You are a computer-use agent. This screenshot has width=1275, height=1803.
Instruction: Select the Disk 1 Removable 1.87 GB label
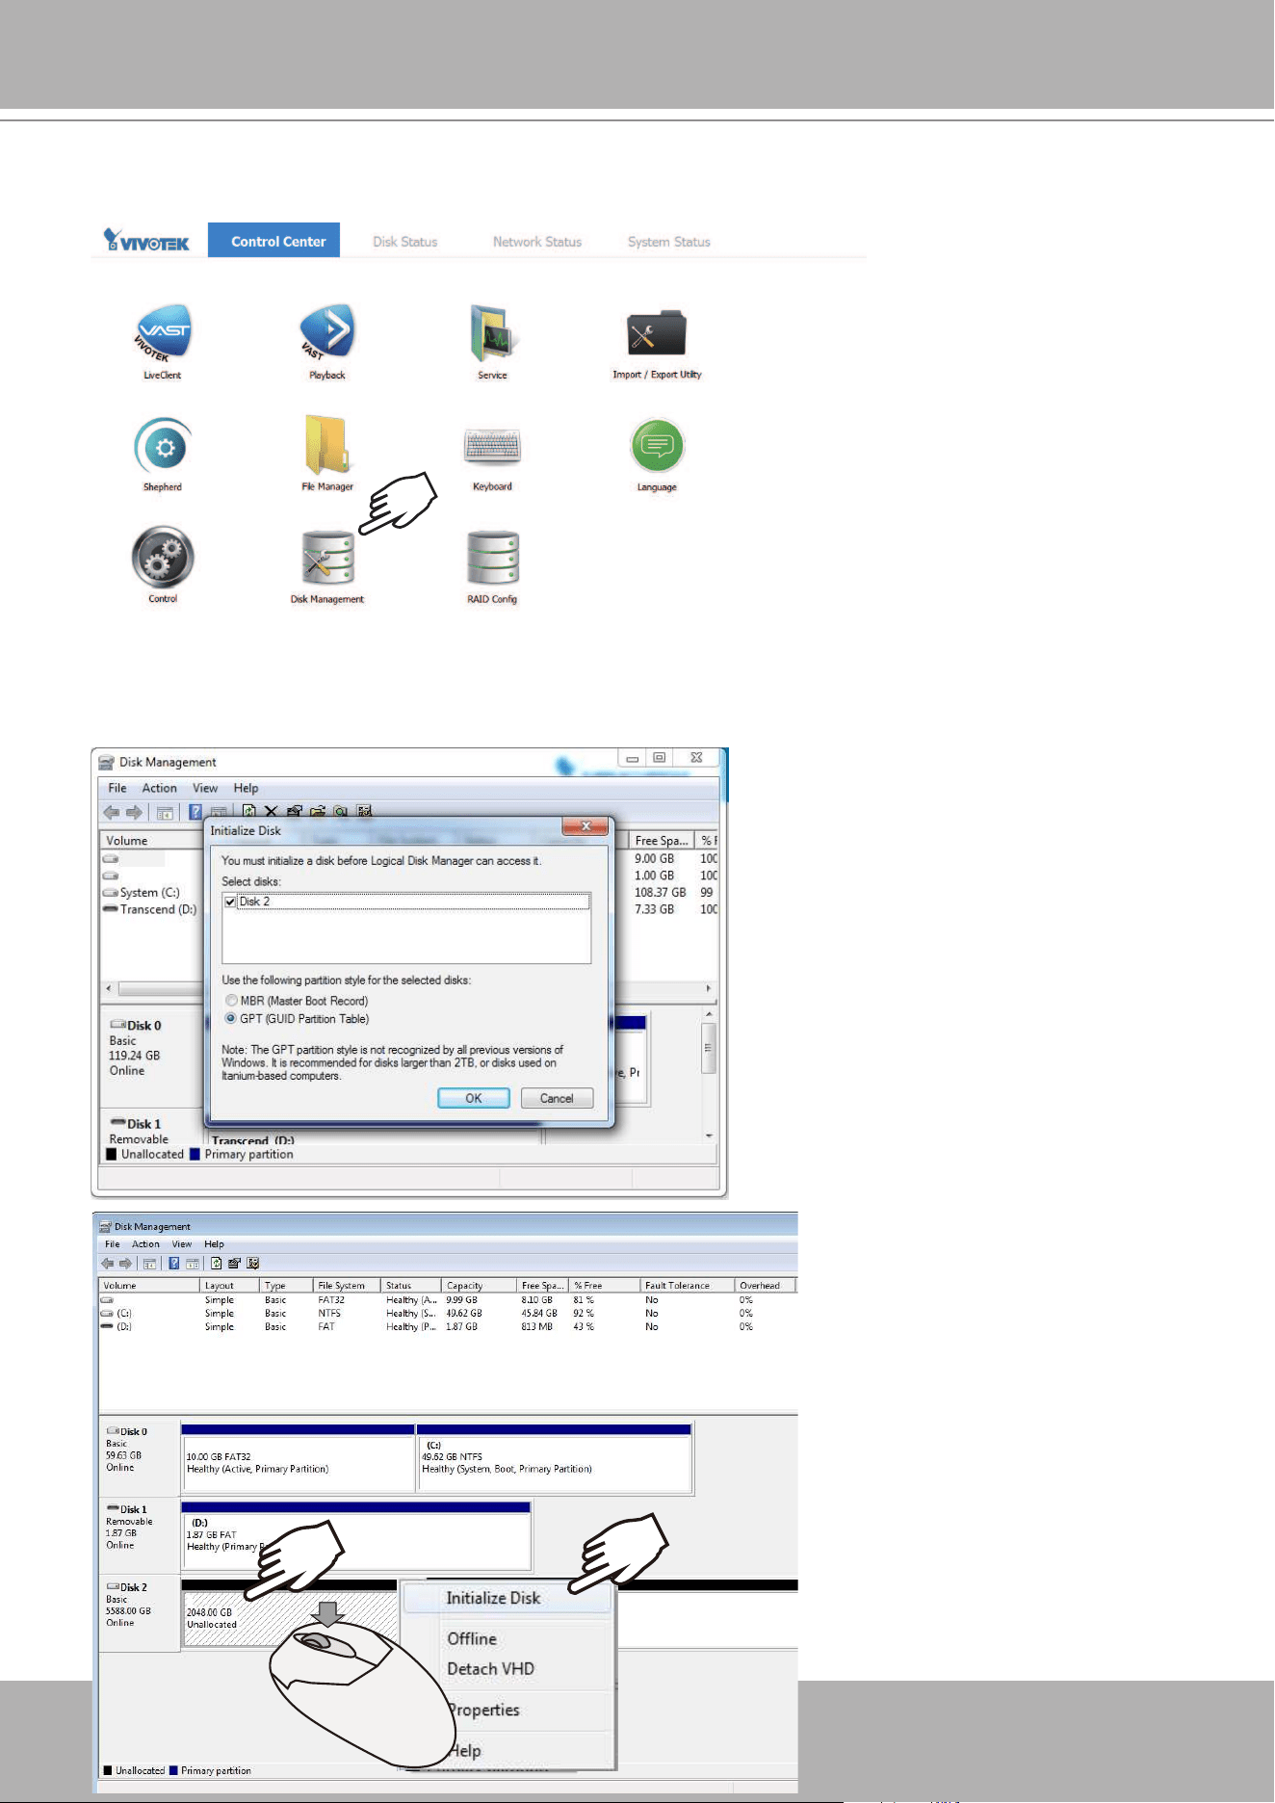pos(139,1535)
